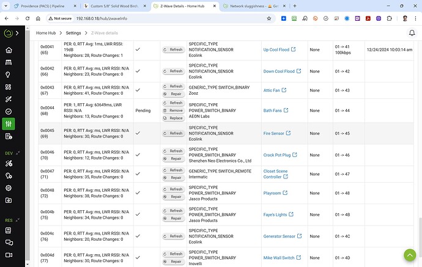Viewport: 422px width, 267px height.
Task: Switch to Network sluggishness tab
Action: [x=255, y=6]
